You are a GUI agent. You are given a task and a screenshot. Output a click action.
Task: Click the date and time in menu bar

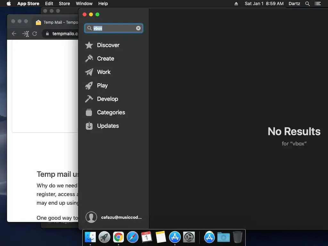264,4
